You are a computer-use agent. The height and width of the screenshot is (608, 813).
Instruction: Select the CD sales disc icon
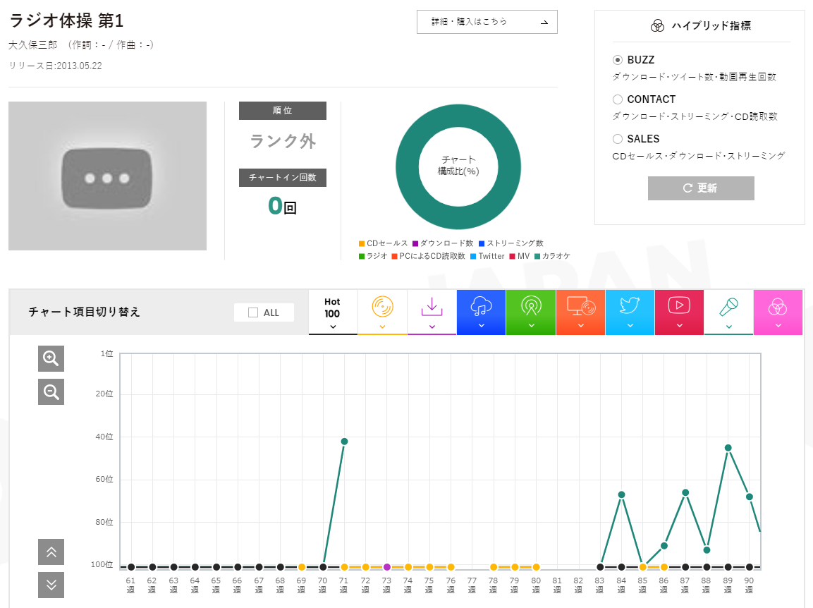(x=382, y=307)
